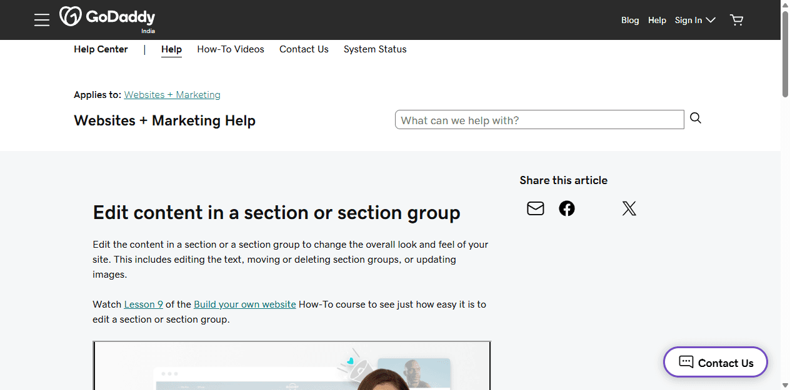790x390 pixels.
Task: Open the Blog link in header
Action: (630, 20)
